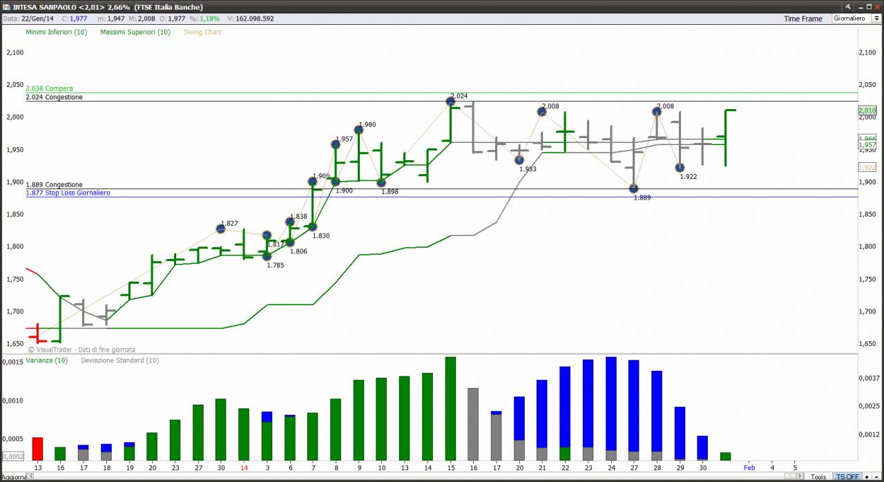The image size is (884, 482).
Task: Click the swing low marker labeled 1.889
Action: coord(633,189)
